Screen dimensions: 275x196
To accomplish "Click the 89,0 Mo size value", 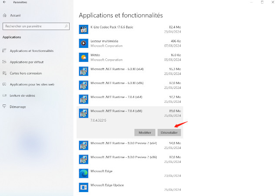I will click(x=175, y=111).
